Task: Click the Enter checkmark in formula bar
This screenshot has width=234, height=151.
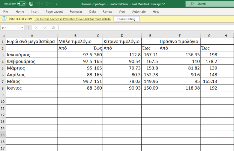Action: 45,28
